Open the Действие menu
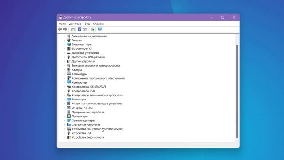The image size is (284, 160). click(75, 24)
